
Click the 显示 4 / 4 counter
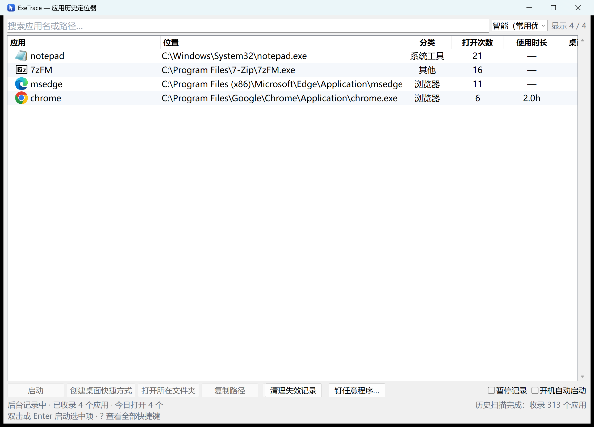(569, 26)
